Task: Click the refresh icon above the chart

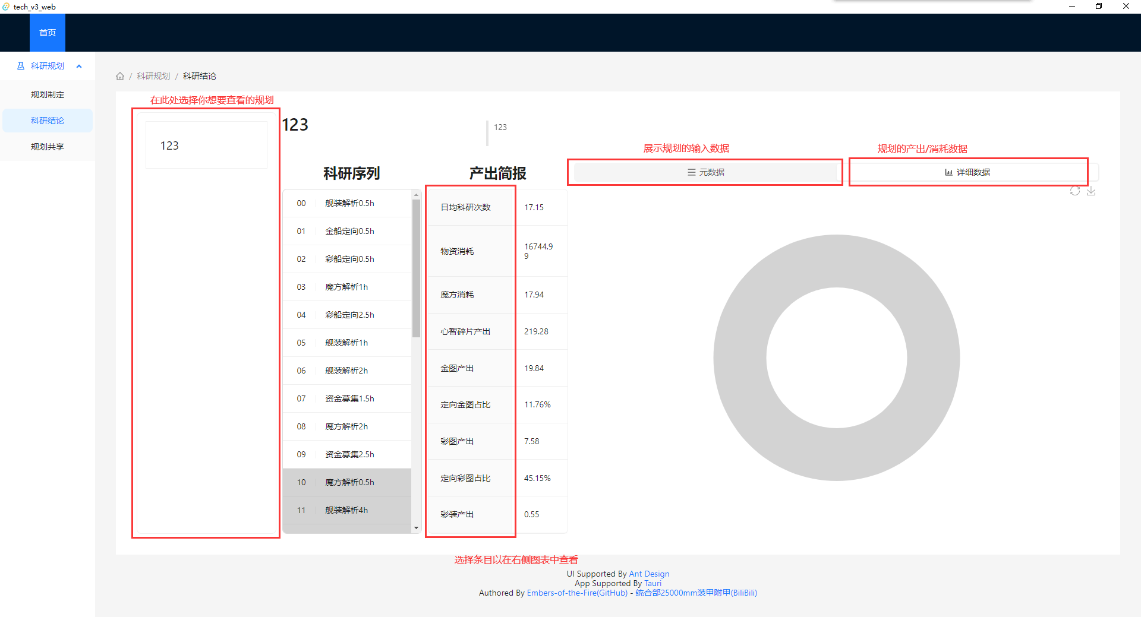Action: tap(1075, 191)
